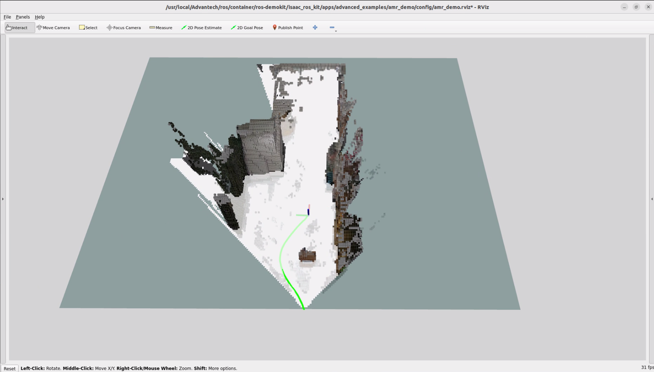The image size is (654, 372).
Task: Click the brown box obstacle on map
Action: pos(307,255)
